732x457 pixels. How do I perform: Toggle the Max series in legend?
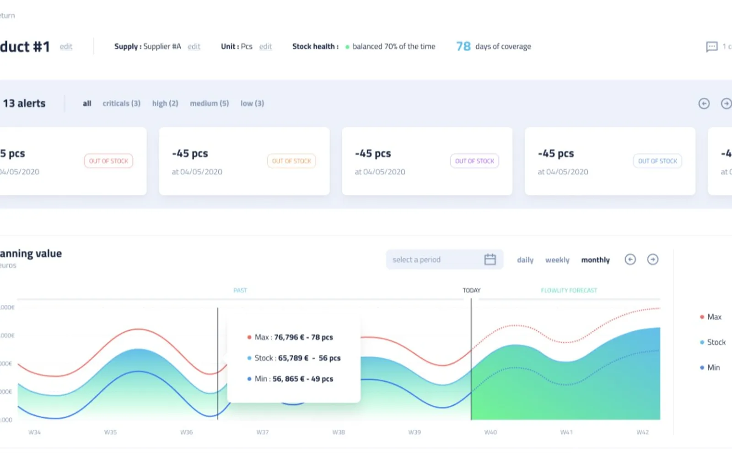710,317
